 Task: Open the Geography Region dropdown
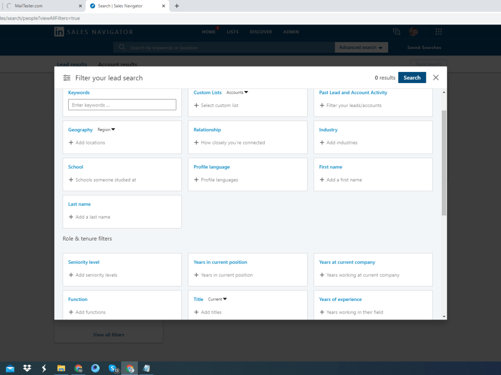[106, 129]
